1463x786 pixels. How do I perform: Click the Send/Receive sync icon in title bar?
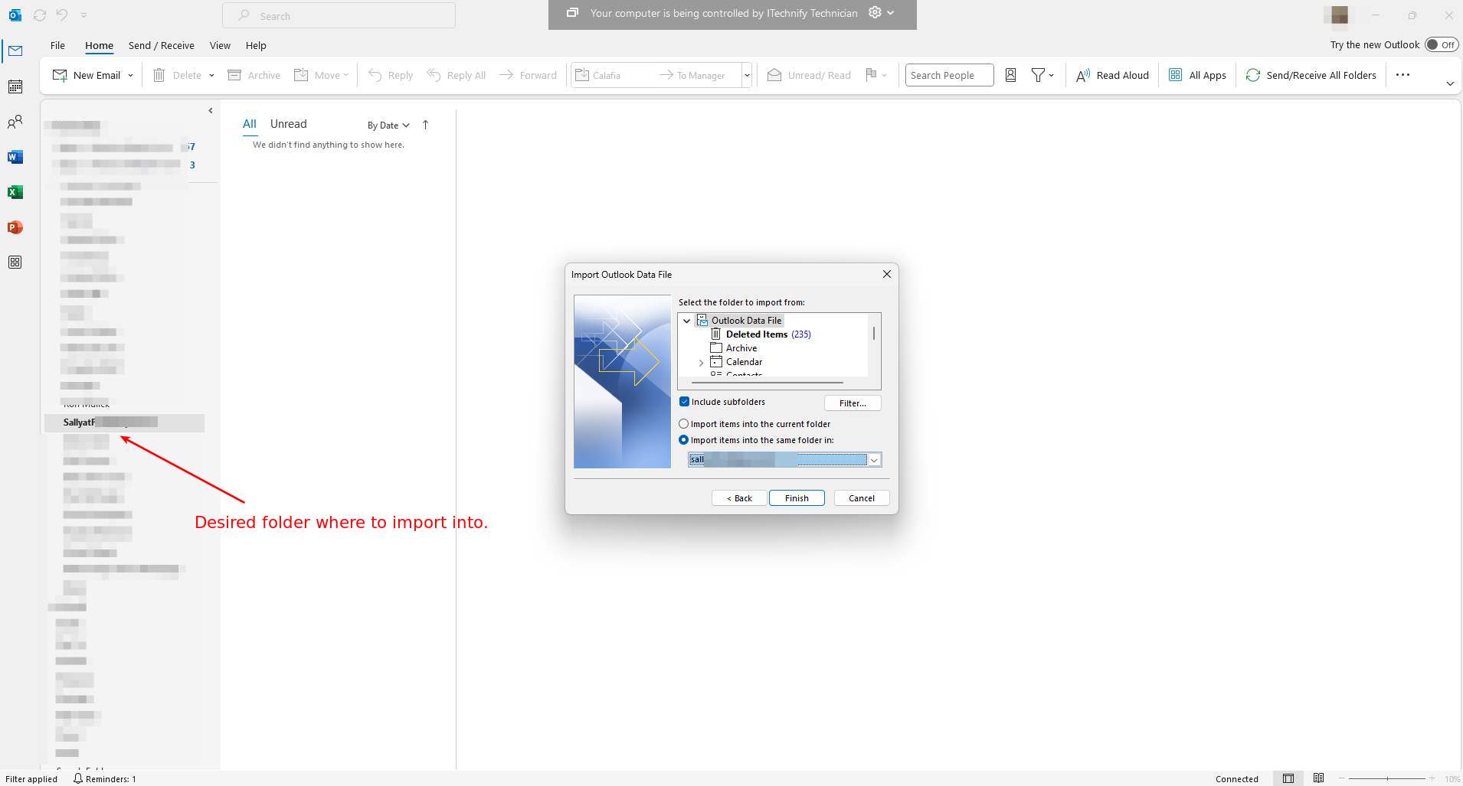point(40,15)
